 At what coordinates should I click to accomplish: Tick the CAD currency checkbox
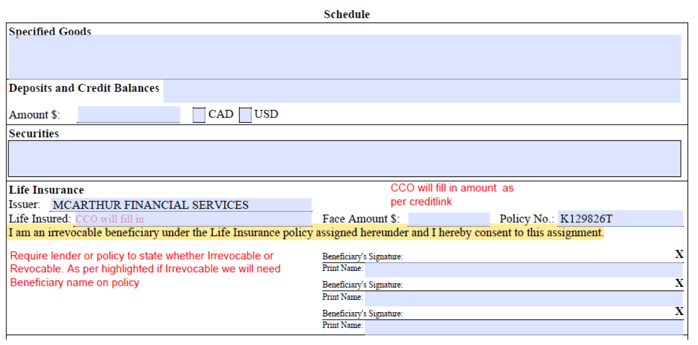[x=198, y=115]
